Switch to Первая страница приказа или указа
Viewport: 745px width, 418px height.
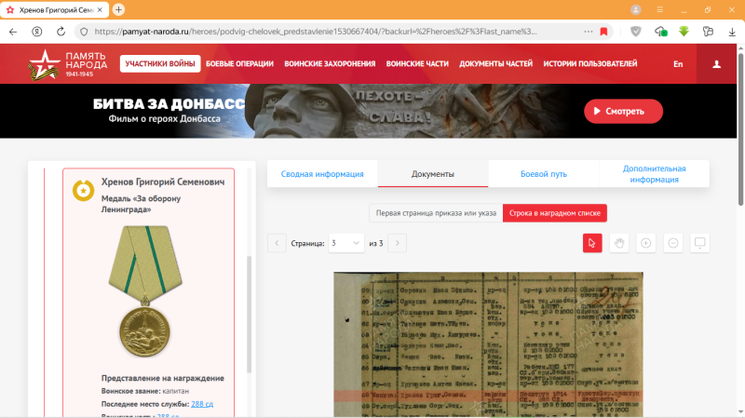click(x=436, y=213)
